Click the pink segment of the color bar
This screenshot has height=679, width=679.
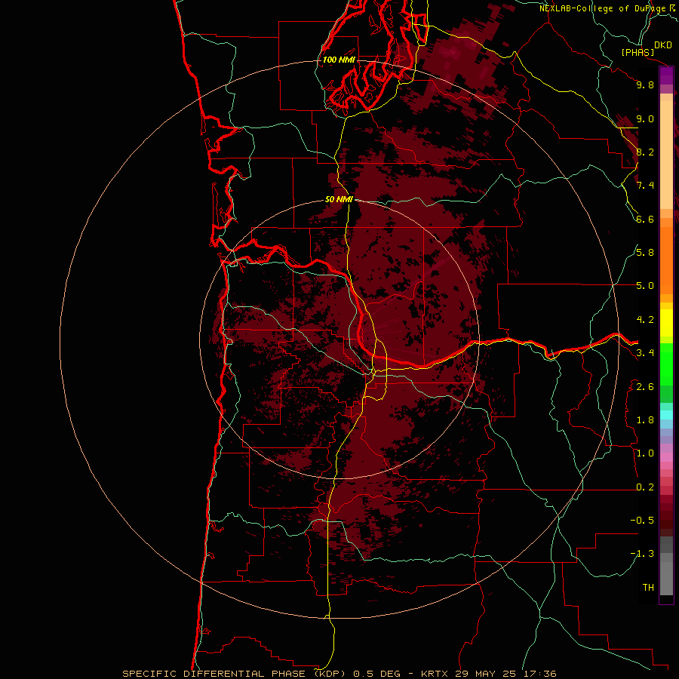[x=666, y=457]
